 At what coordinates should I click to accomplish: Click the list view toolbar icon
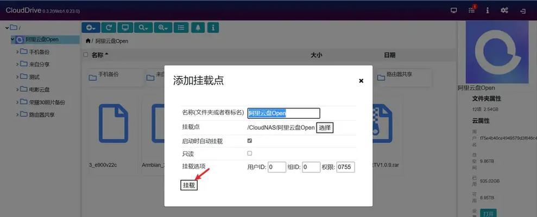pos(181,28)
